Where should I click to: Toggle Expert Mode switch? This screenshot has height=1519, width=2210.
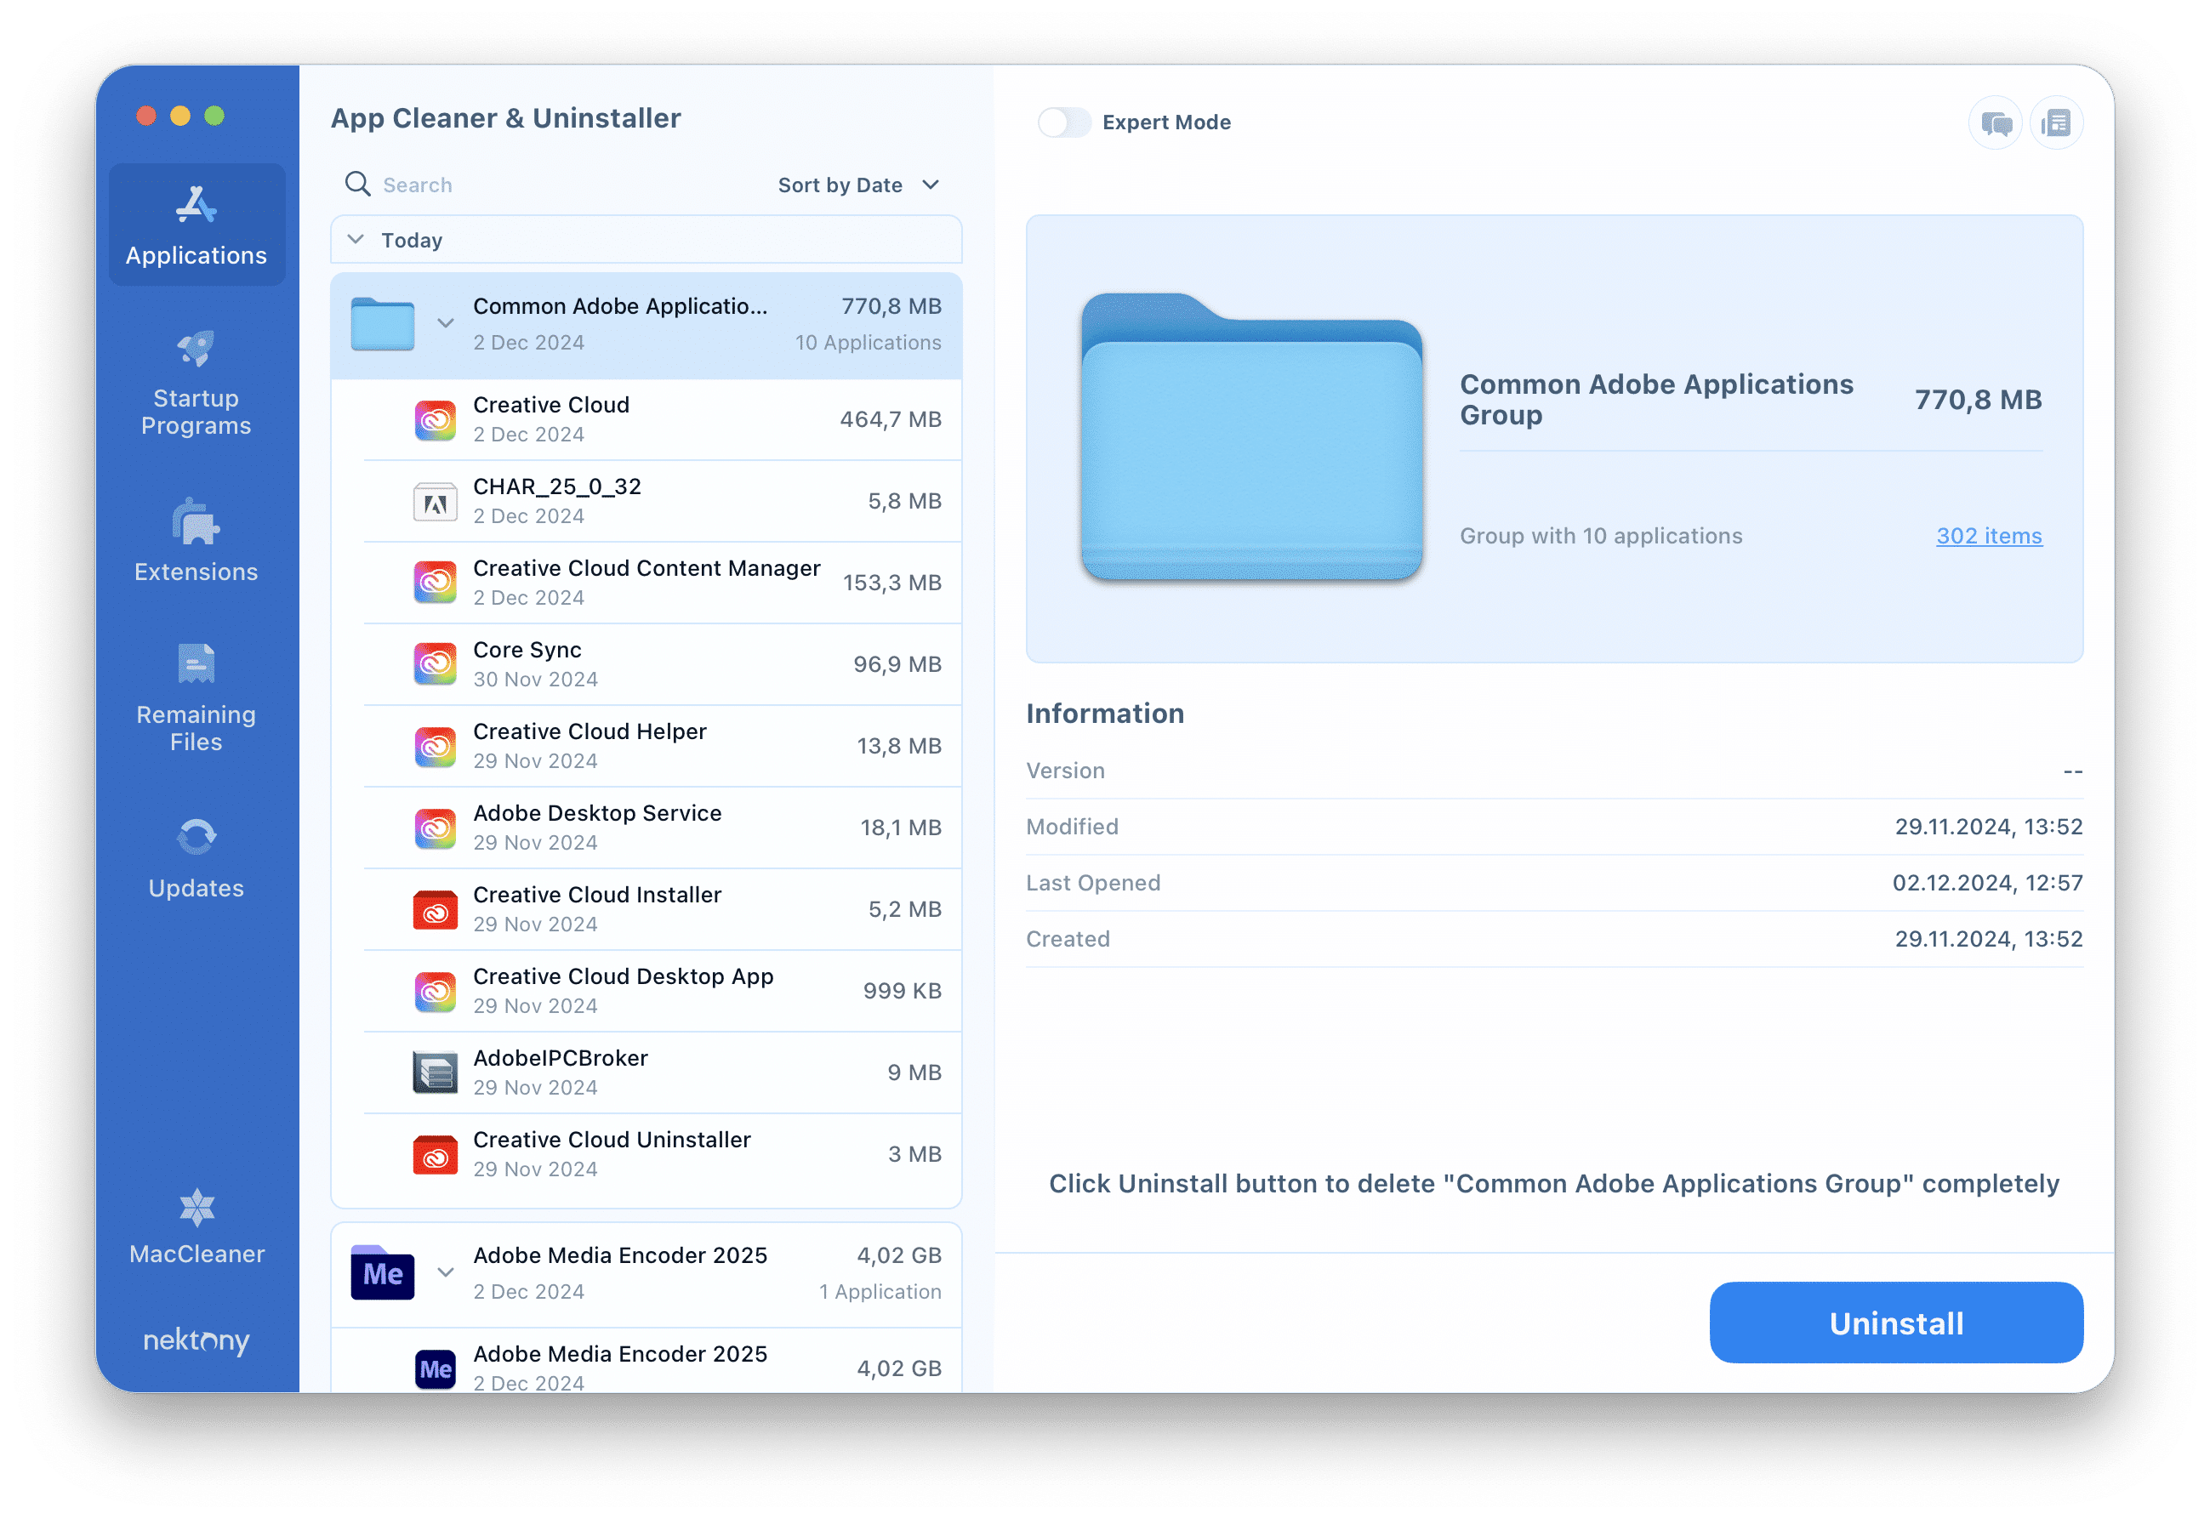click(1053, 121)
